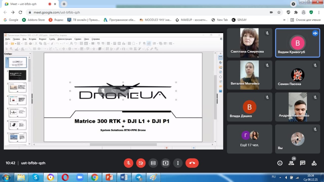This screenshot has width=324, height=182.
Task: Open a new Chrome tab
Action: click(64, 4)
